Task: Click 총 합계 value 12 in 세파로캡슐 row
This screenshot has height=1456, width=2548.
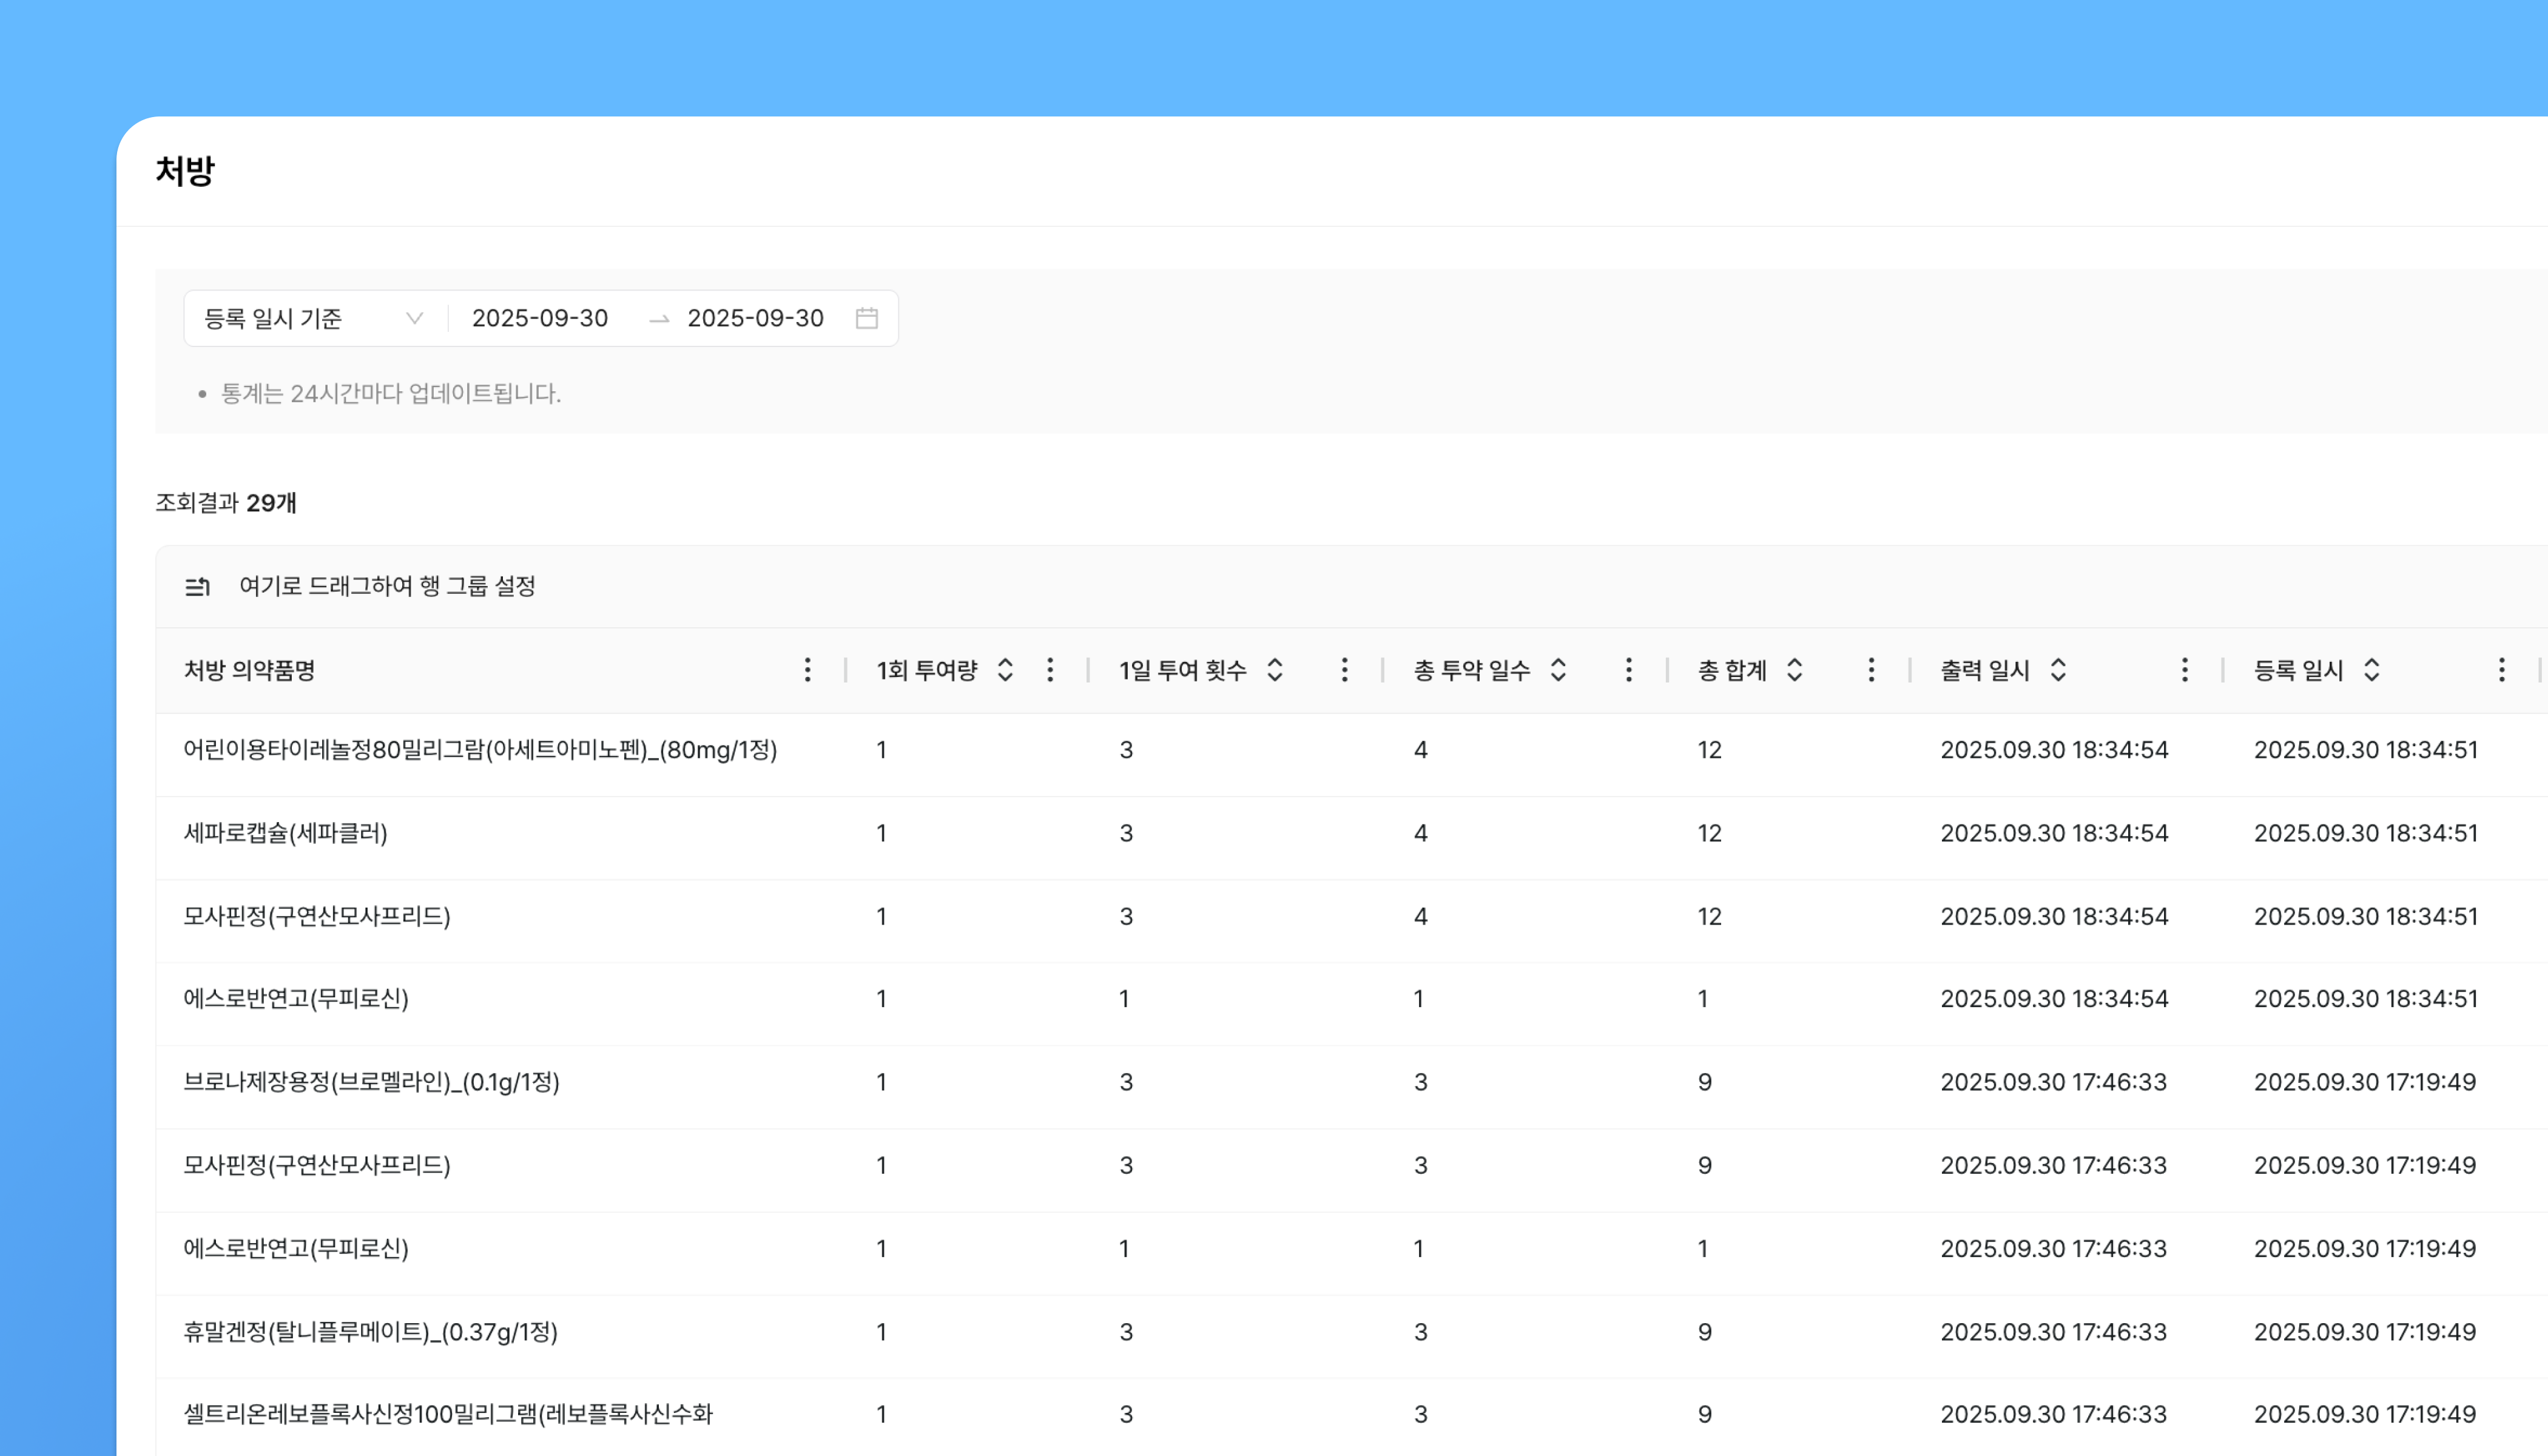Action: pyautogui.click(x=1709, y=833)
